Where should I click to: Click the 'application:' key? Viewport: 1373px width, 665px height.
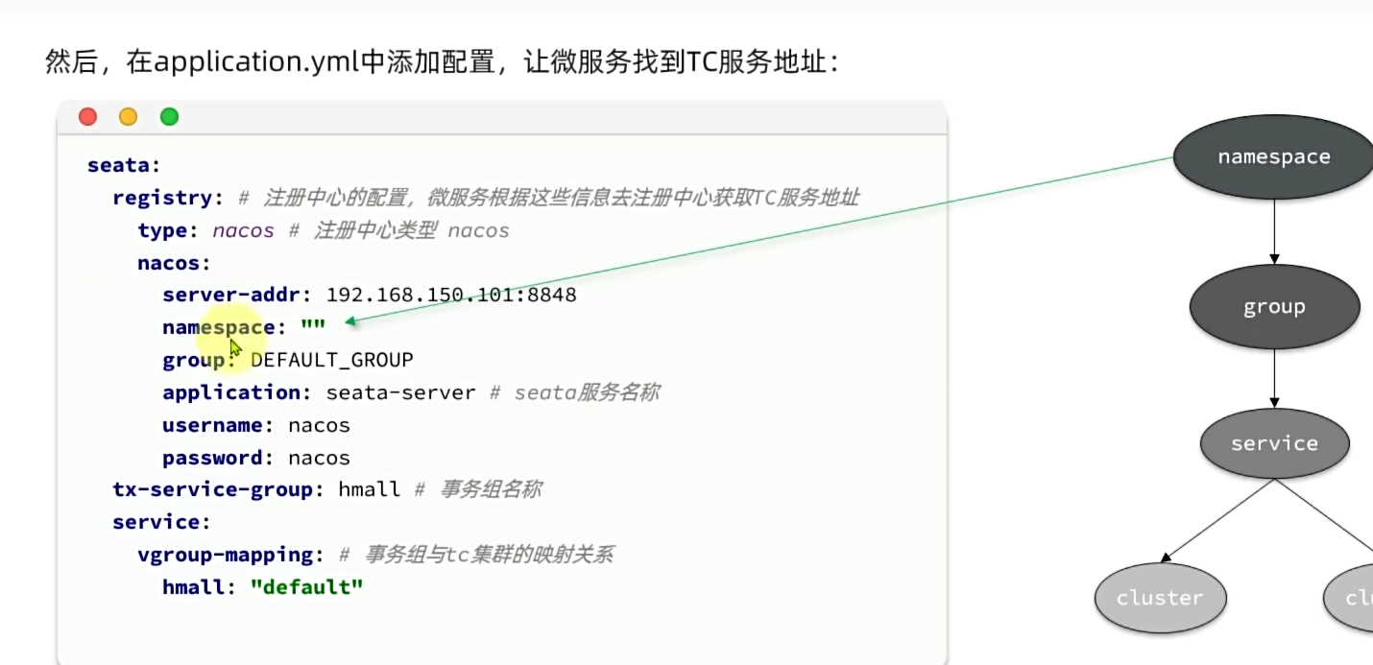point(237,392)
